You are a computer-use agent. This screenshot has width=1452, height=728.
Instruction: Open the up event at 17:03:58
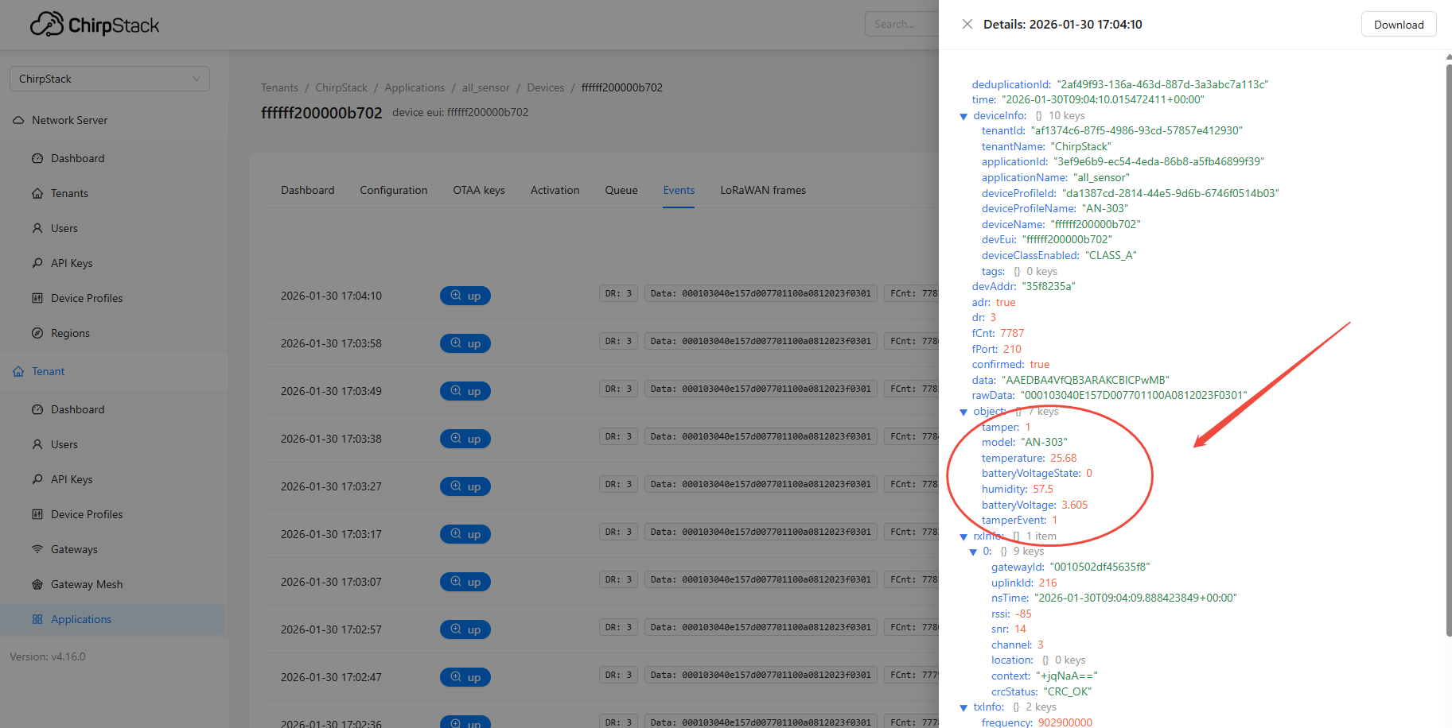click(x=465, y=343)
